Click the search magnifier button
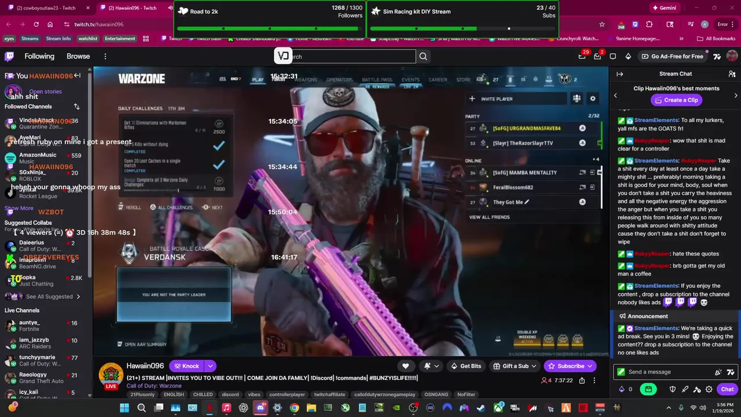Image resolution: width=741 pixels, height=417 pixels. coord(423,56)
